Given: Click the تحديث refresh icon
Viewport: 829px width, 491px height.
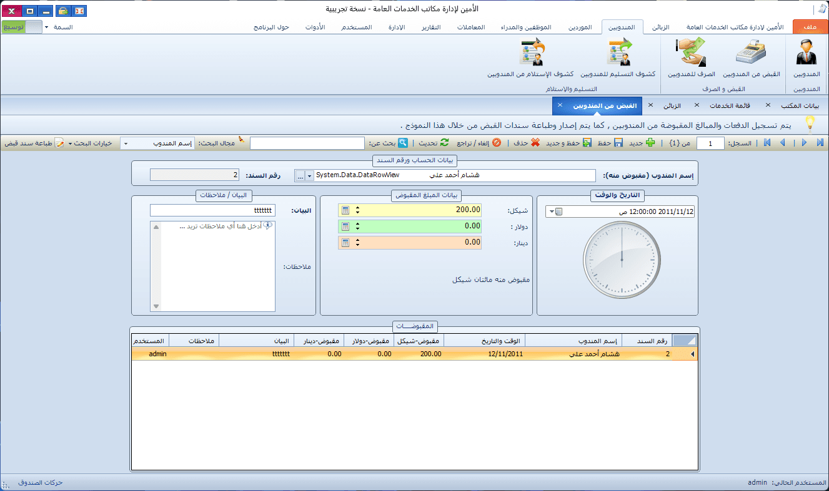Looking at the screenshot, I should click(x=445, y=143).
